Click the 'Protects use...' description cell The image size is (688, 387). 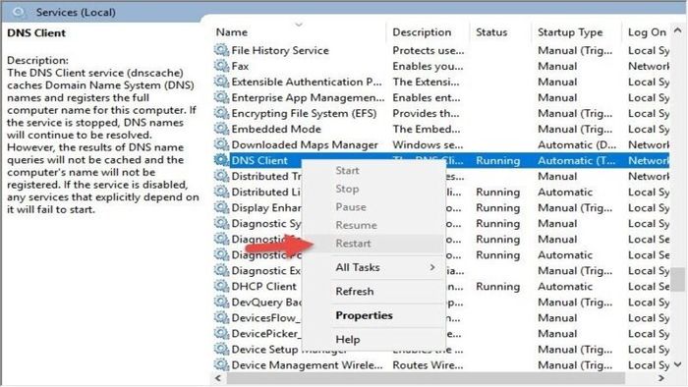429,50
